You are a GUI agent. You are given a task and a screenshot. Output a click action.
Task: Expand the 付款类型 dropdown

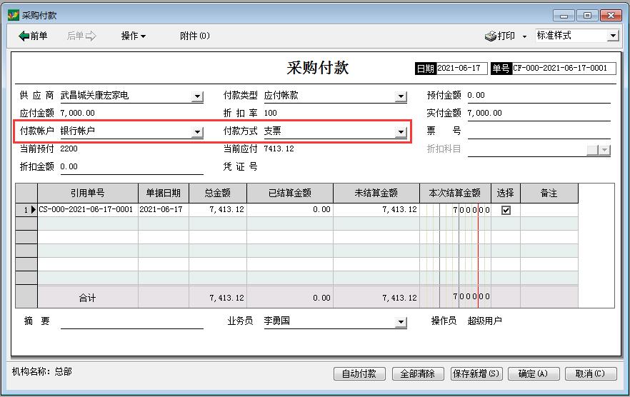point(401,96)
